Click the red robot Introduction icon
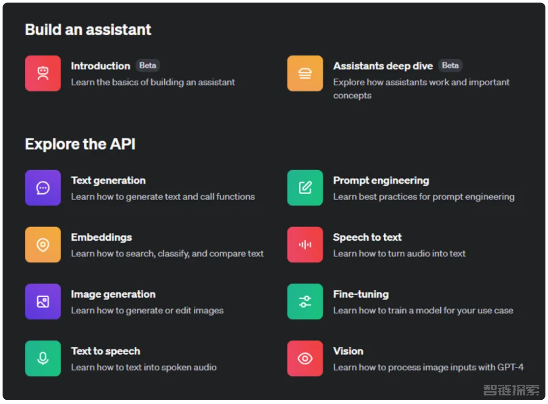 43,73
